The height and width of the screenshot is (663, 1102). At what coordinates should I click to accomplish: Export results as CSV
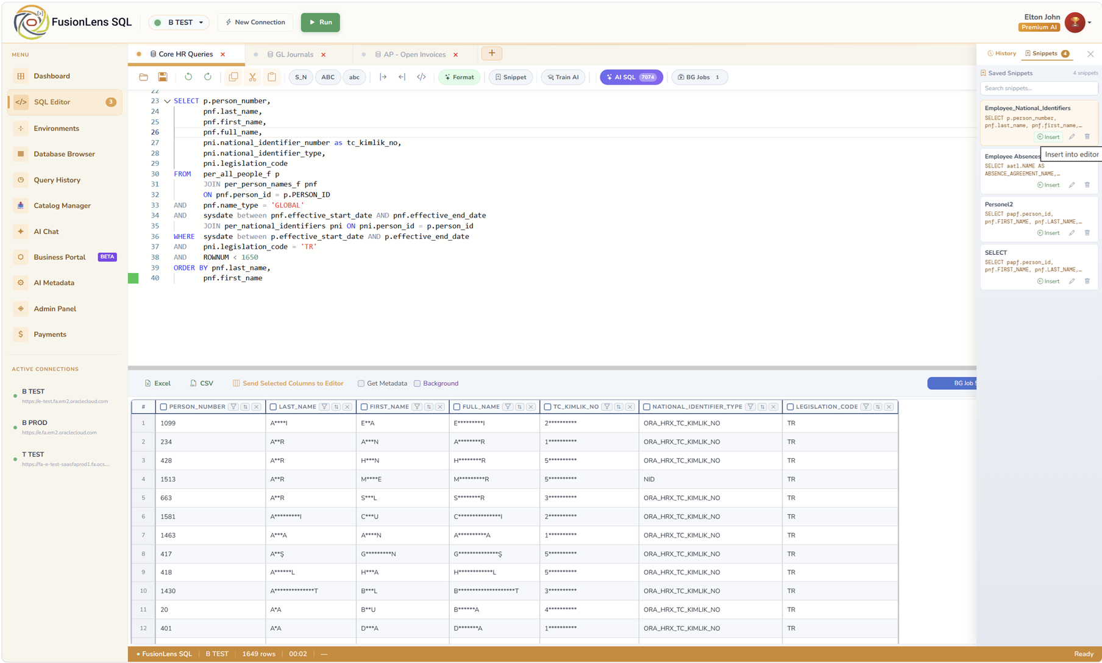(x=202, y=384)
